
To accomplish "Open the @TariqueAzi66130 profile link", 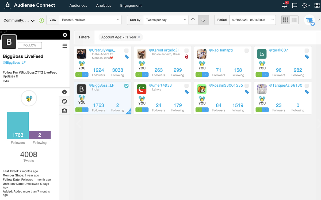I will pos(286,85).
